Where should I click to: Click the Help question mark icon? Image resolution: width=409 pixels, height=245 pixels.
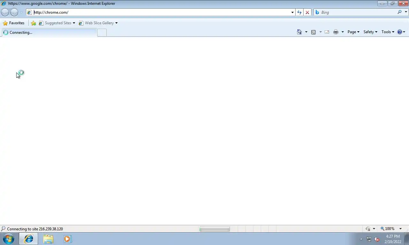click(399, 32)
